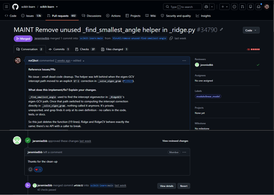Image resolution: width=274 pixels, height=195 pixels.
Task: Open the notifications inbox
Action: pyautogui.click(x=259, y=7)
